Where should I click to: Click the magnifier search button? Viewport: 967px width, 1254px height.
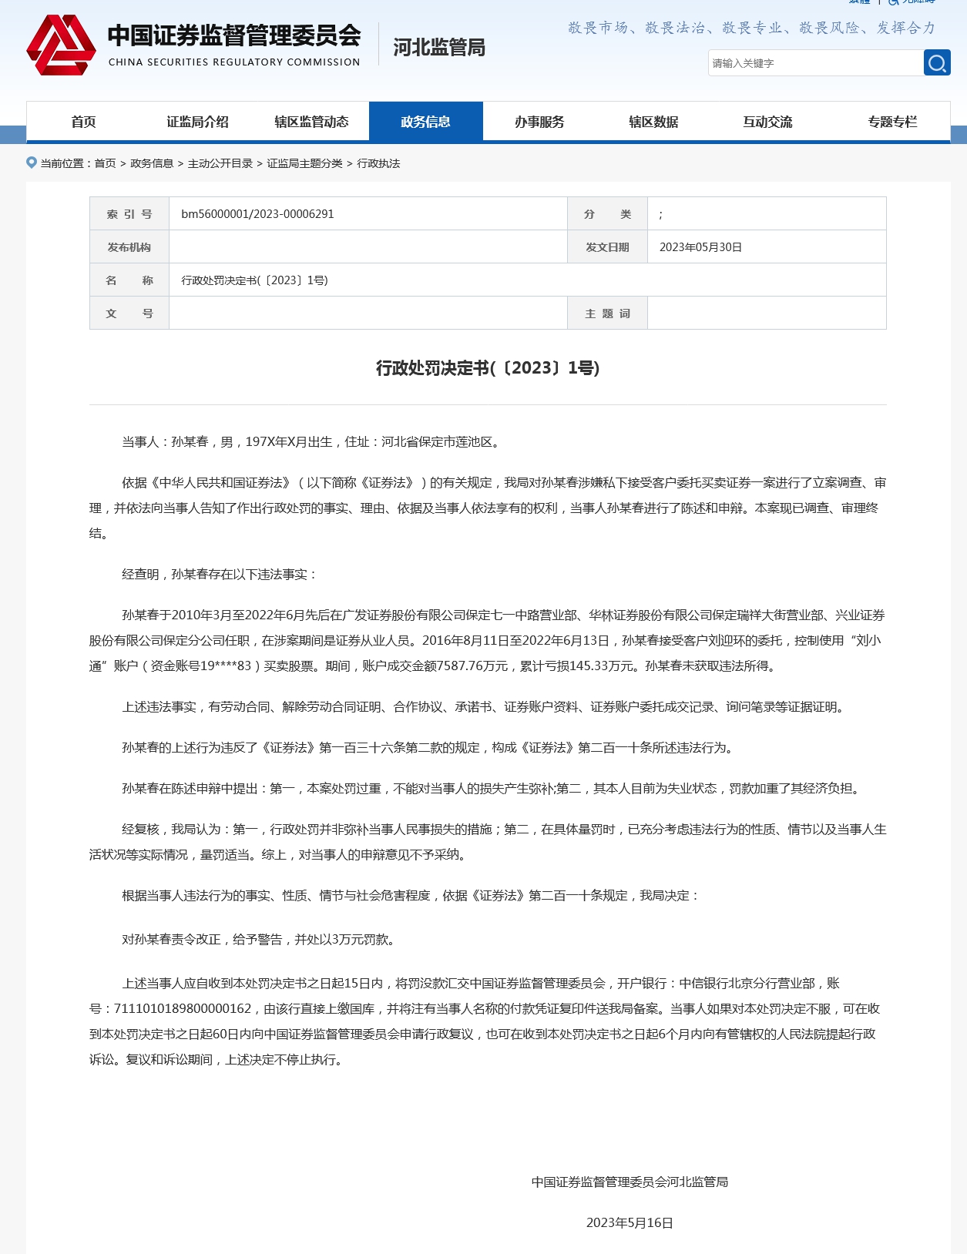(x=937, y=62)
